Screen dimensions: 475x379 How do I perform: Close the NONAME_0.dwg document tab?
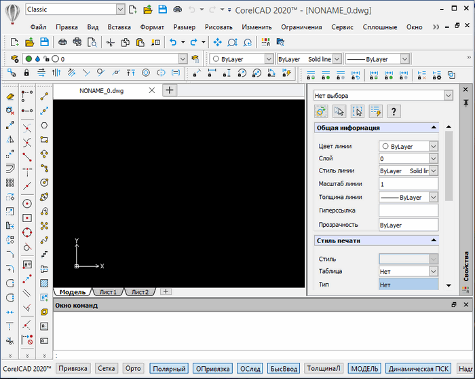152,90
